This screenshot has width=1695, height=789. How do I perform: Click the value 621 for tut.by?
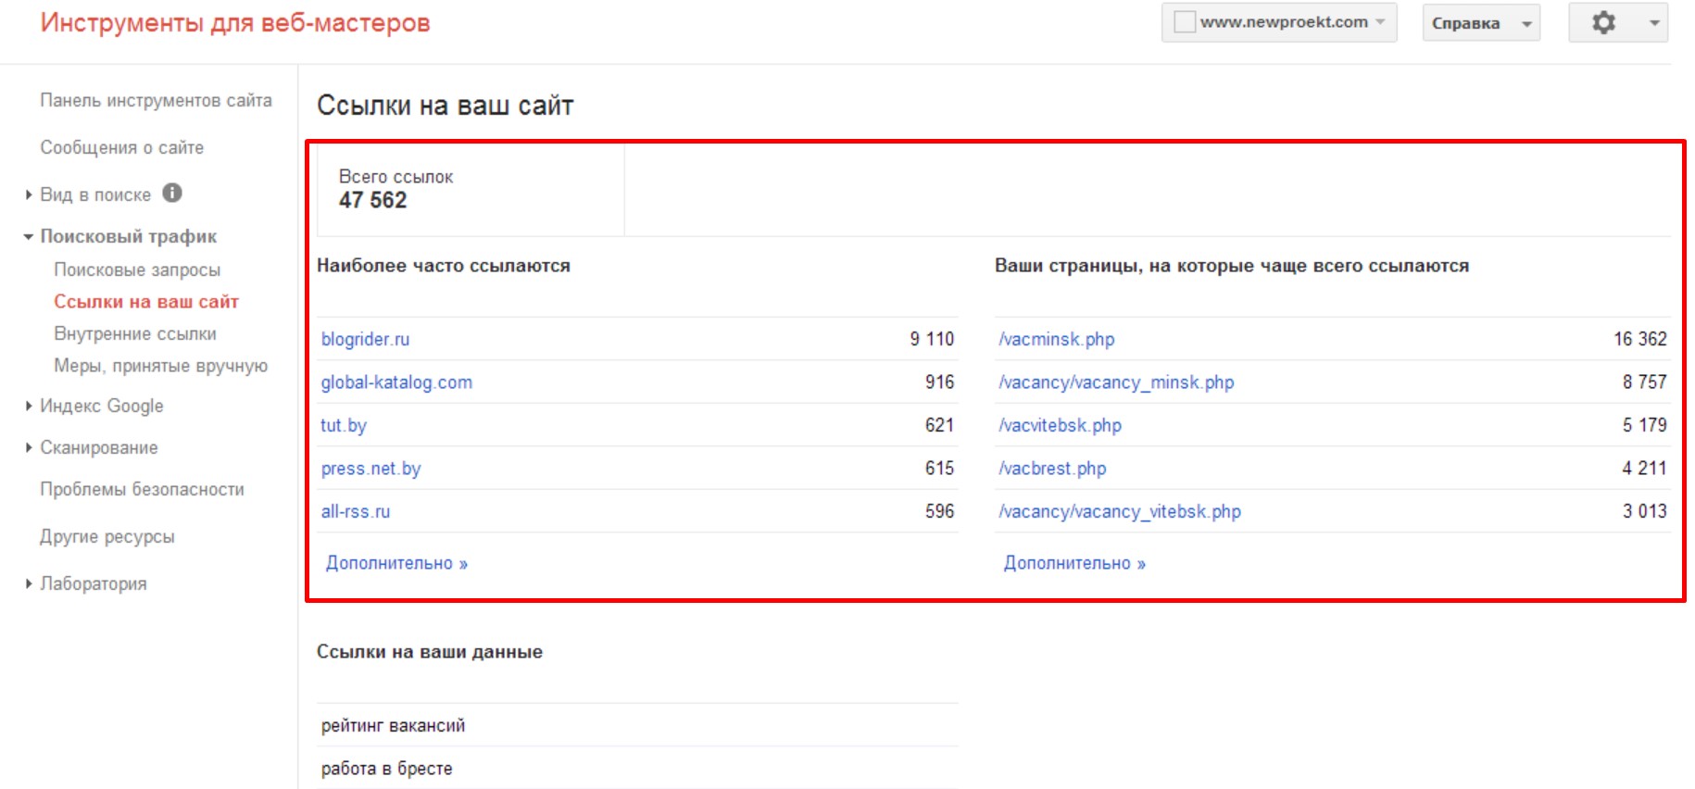click(939, 425)
